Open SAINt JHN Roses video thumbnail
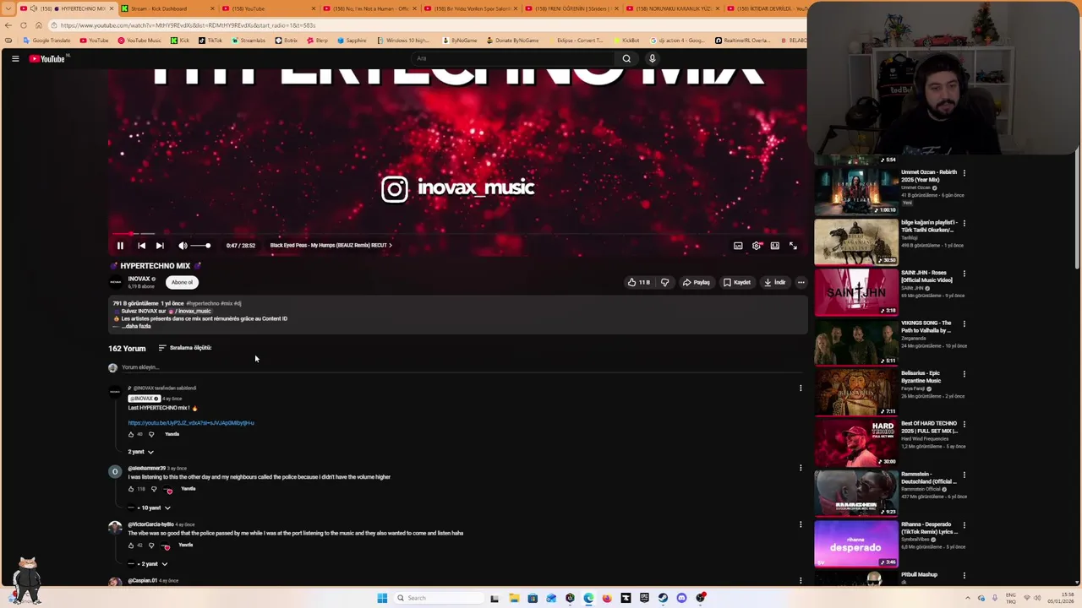 tap(856, 291)
